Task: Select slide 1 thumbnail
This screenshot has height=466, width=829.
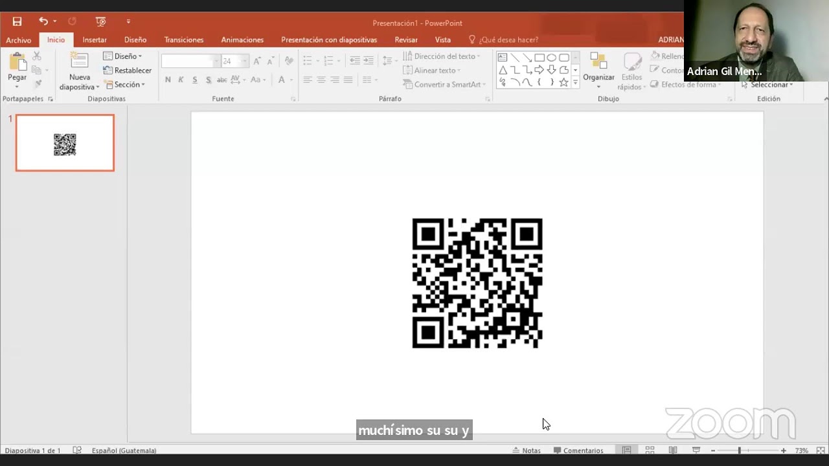Action: (x=65, y=143)
